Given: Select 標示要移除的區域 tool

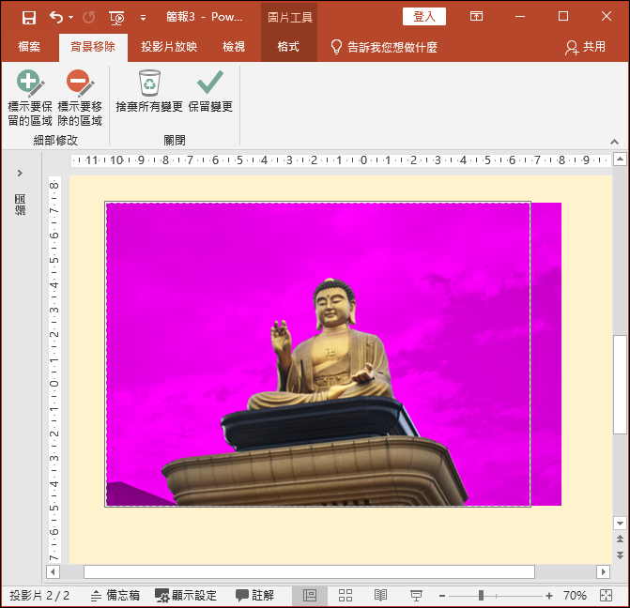Looking at the screenshot, I should pos(80,98).
